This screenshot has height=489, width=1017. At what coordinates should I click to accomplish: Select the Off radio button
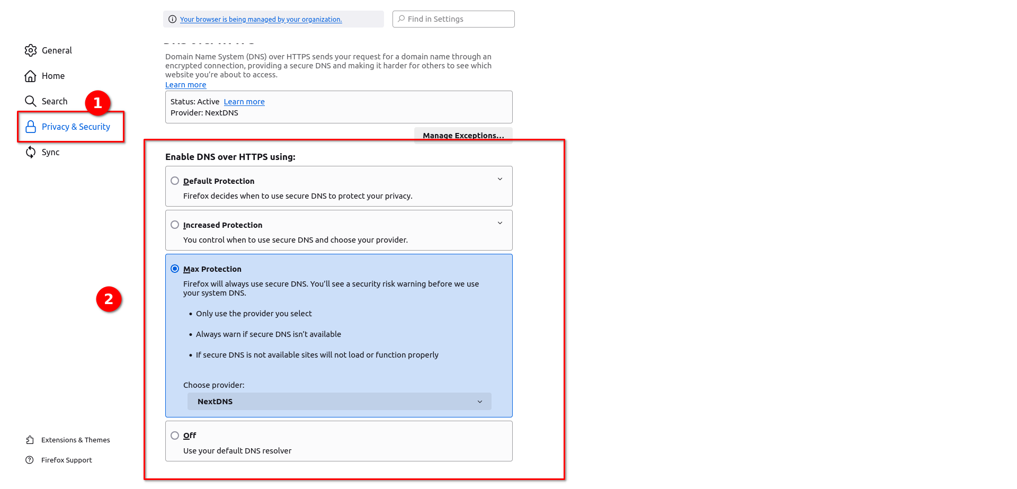175,435
